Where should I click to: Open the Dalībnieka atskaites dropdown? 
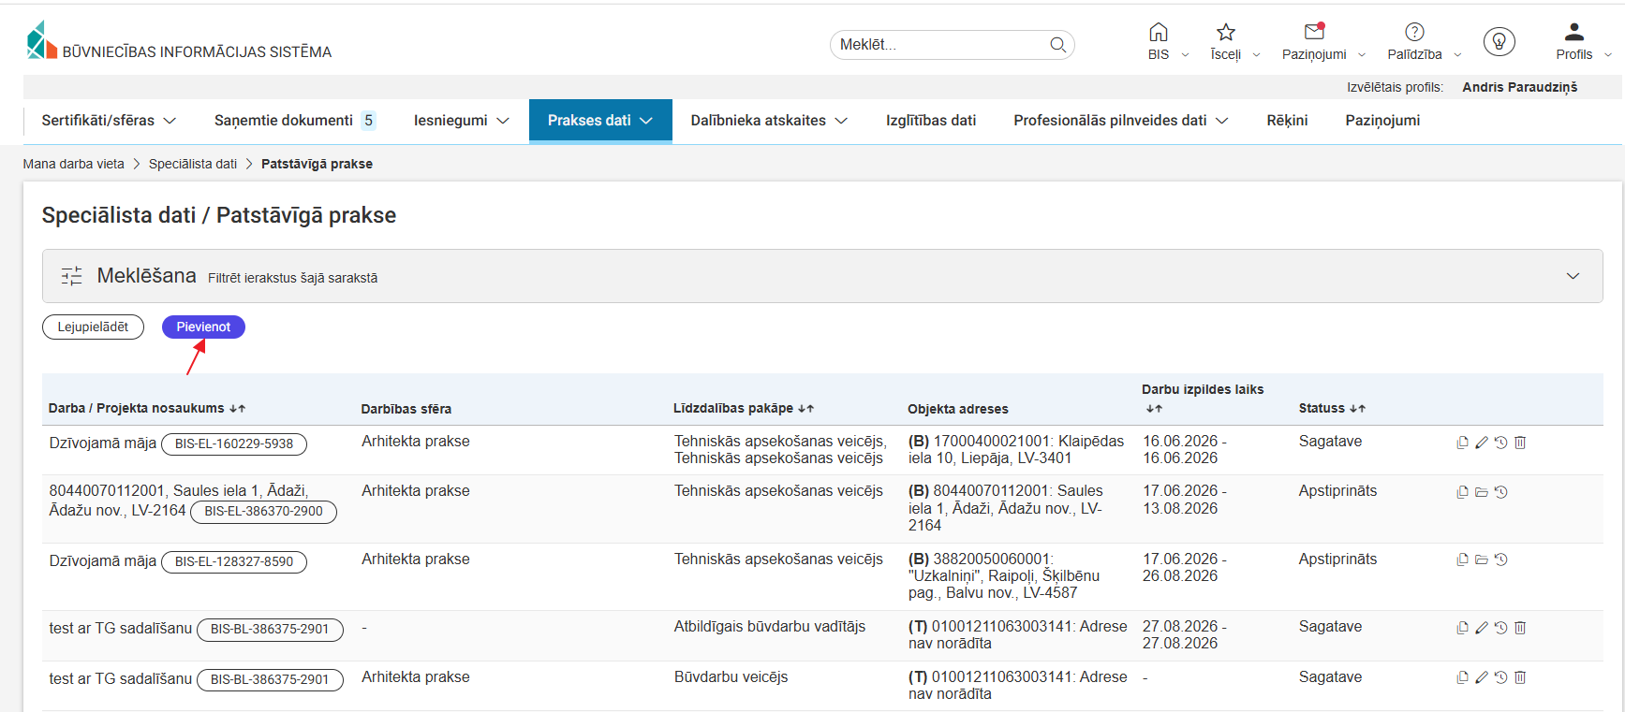(769, 121)
